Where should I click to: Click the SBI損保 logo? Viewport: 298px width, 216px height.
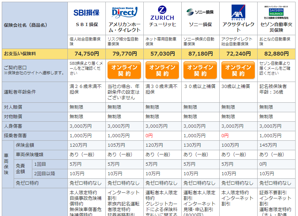tap(86, 13)
